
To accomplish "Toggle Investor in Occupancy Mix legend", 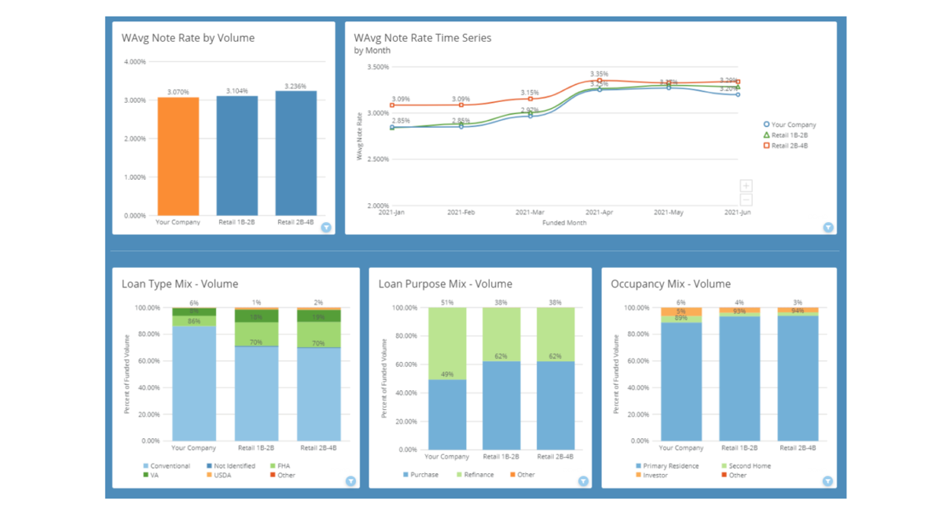I will tap(655, 475).
